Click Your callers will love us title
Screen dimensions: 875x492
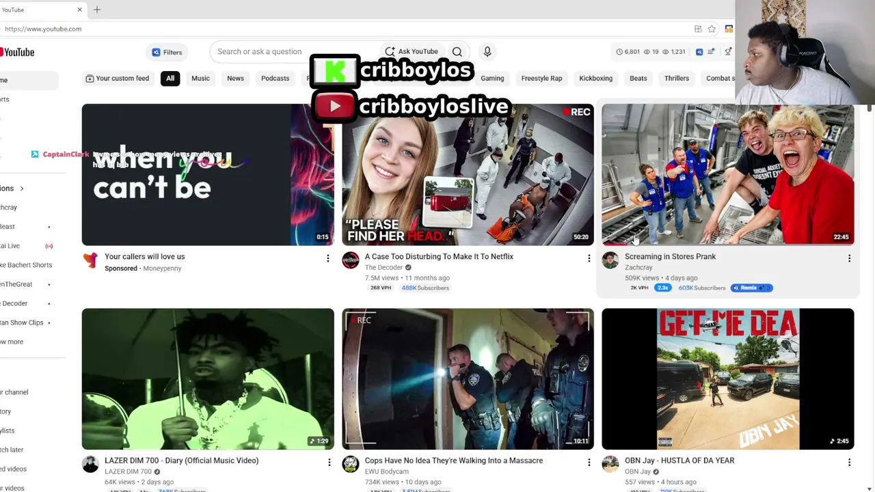[x=145, y=257]
